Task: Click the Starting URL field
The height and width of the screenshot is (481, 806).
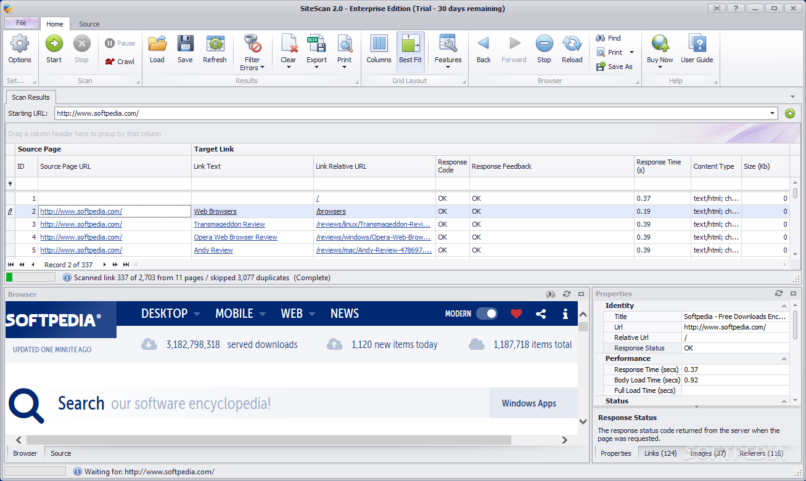Action: 411,113
